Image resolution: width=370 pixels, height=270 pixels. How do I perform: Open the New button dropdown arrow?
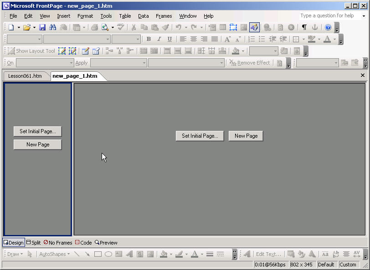[x=19, y=28]
